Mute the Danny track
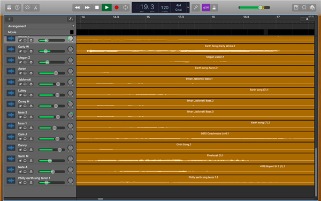Viewport: 321px width, 201px height. tap(20, 150)
